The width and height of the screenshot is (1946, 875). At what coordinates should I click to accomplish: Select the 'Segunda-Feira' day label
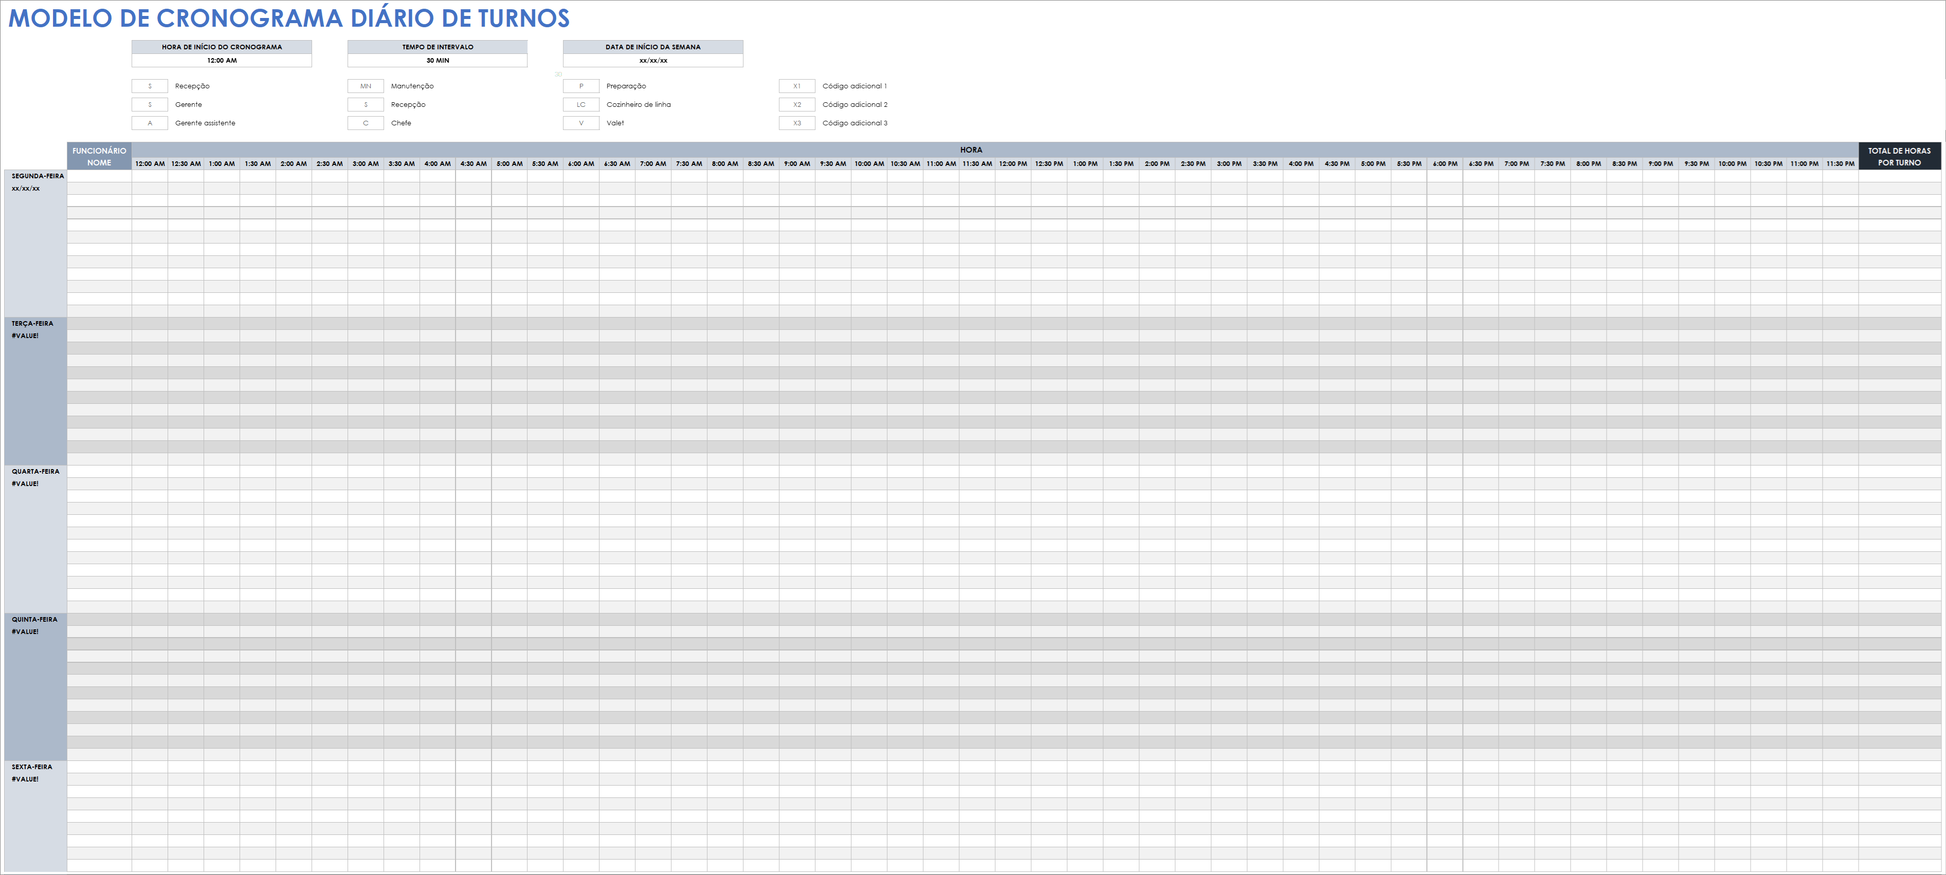38,176
